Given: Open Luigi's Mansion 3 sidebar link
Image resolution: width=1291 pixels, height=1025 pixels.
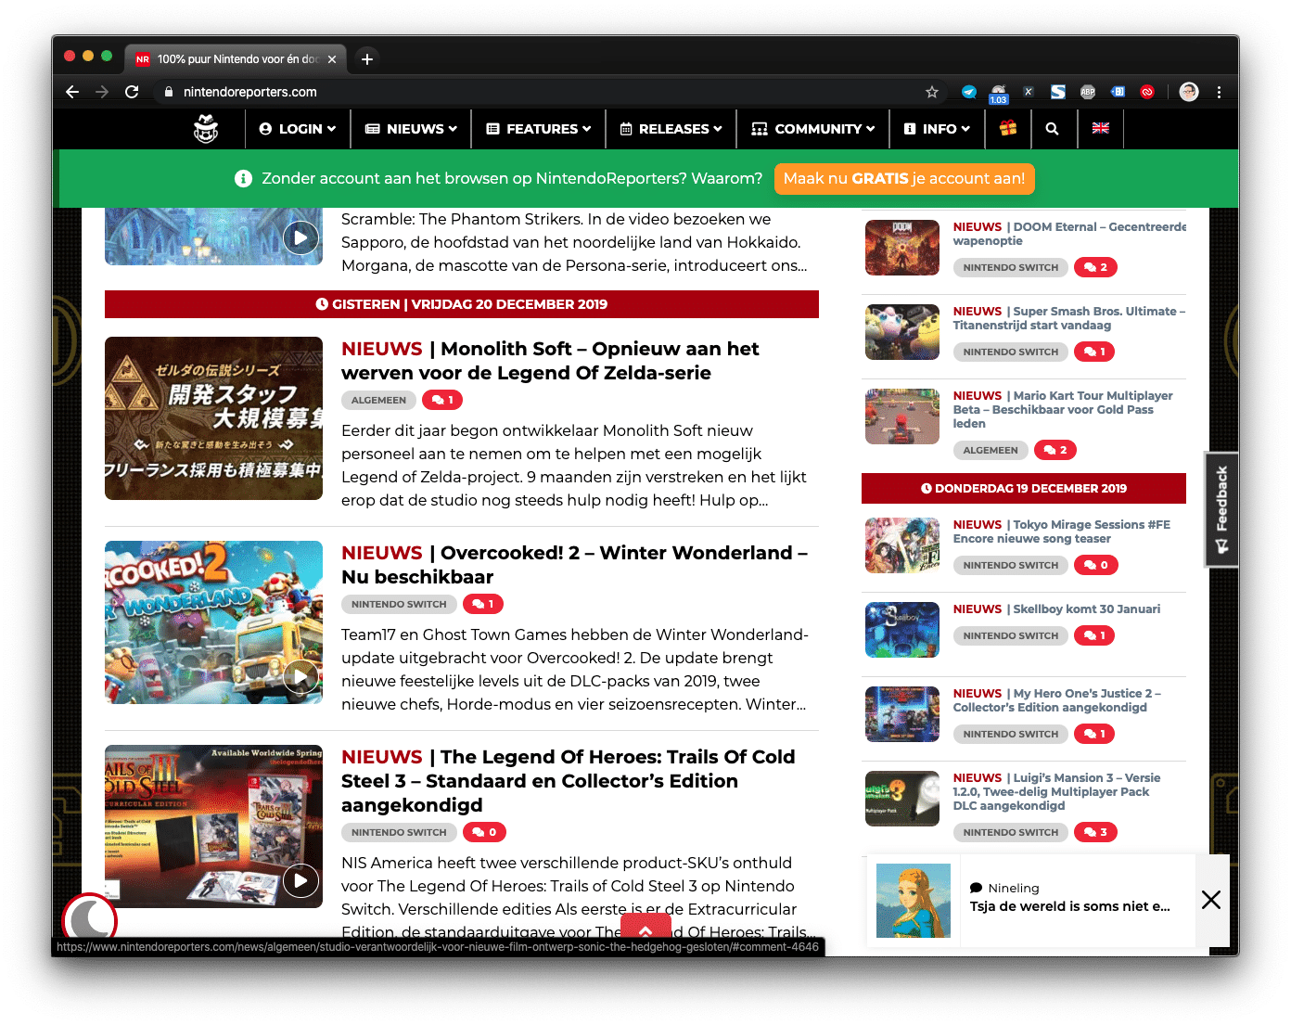Looking at the screenshot, I should click(1057, 791).
